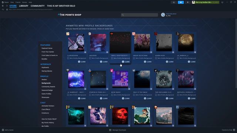
Task: Switch to the LIBRARY tab
Action: [24, 6]
